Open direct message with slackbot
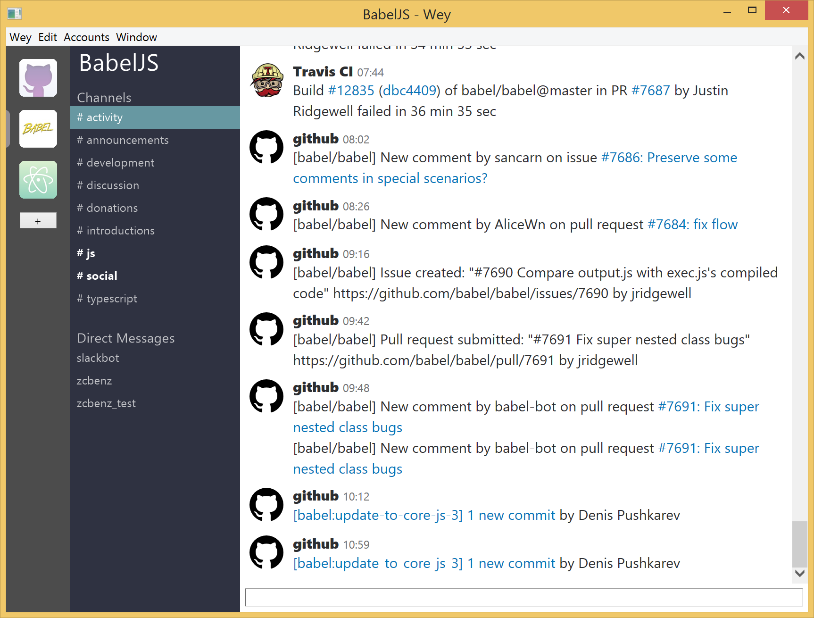 point(155,358)
